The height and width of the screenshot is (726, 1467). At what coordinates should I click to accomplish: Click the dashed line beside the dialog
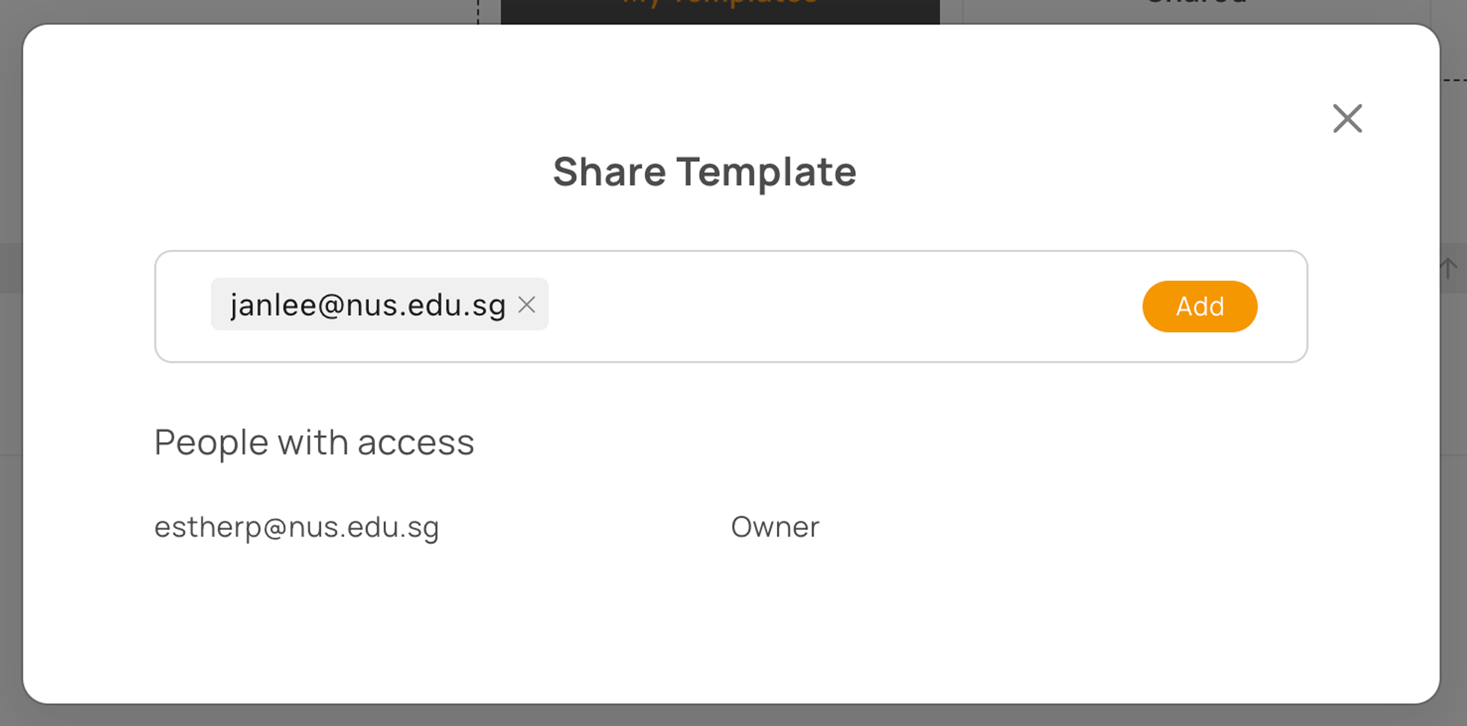tap(1455, 79)
